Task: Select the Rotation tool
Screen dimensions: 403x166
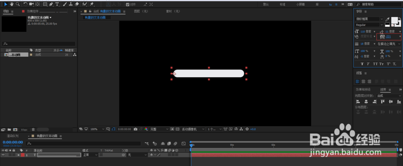Action: click(x=25, y=4)
